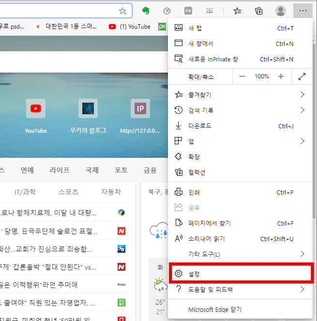Click the three-dot Settings and more button

click(302, 11)
